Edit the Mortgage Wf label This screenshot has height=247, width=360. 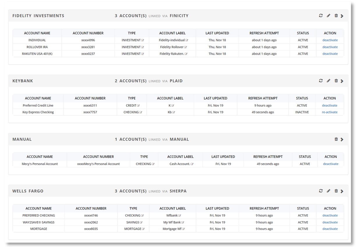pos(184,229)
